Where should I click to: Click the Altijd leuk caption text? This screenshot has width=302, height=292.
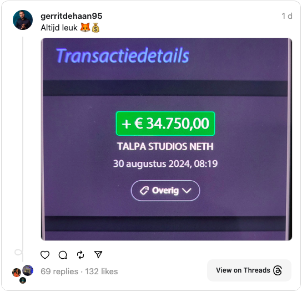click(59, 28)
